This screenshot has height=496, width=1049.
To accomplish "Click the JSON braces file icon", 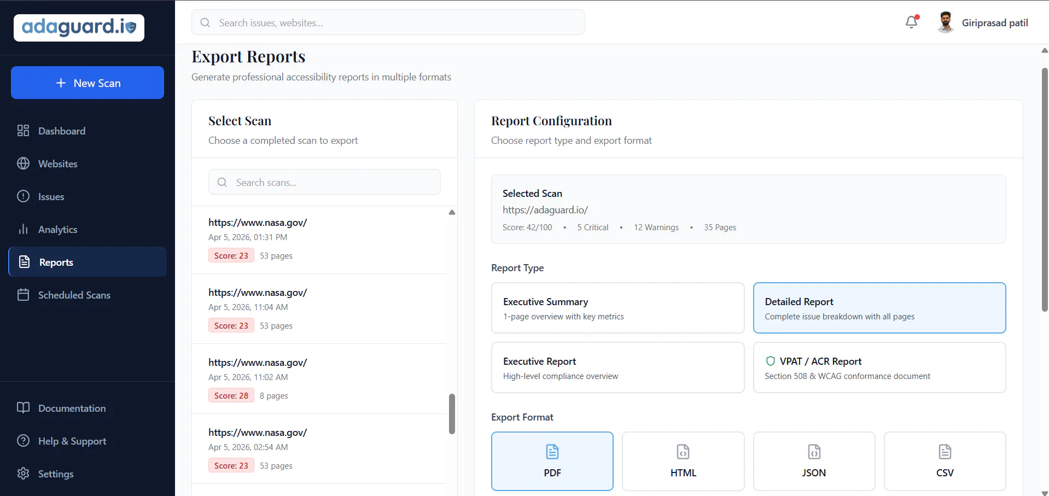I will point(814,452).
